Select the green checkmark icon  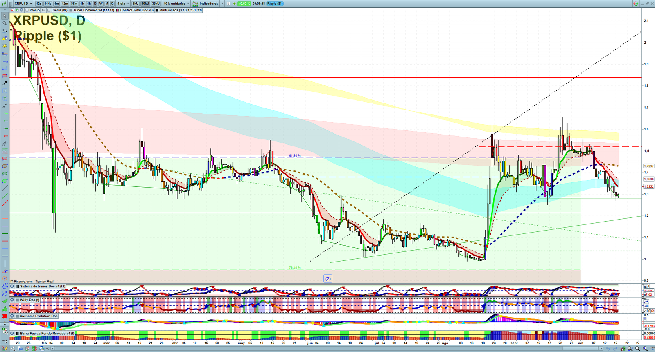click(5, 301)
